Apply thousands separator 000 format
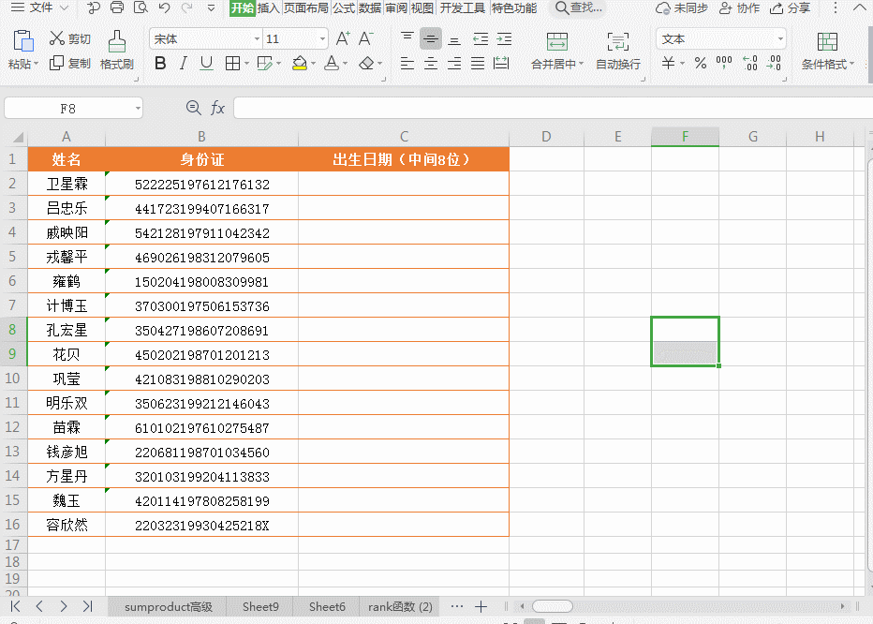 click(x=724, y=63)
